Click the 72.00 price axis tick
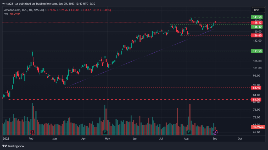 [256, 117]
